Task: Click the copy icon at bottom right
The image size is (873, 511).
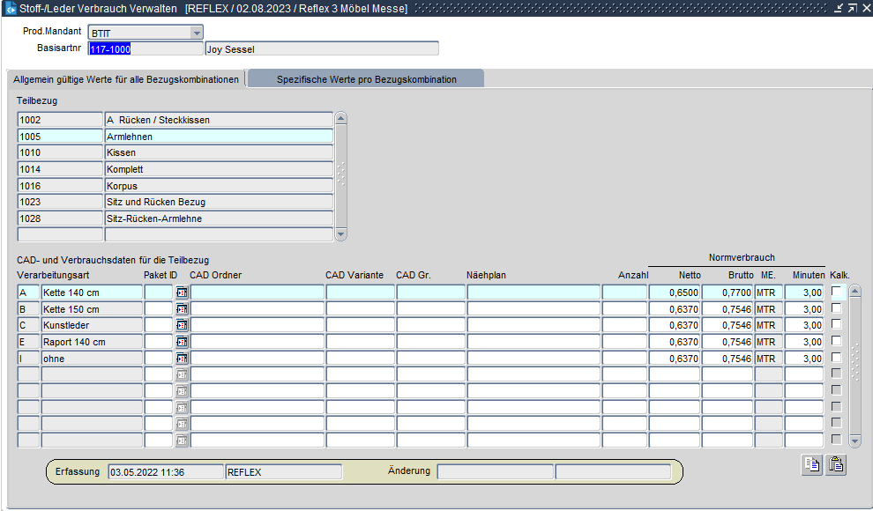Action: 811,466
